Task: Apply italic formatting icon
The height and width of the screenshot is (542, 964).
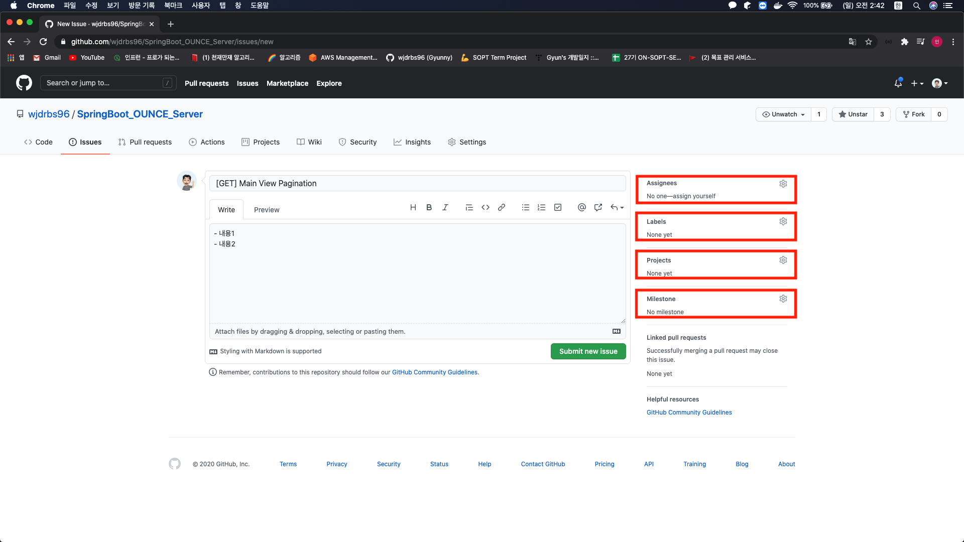Action: point(445,207)
